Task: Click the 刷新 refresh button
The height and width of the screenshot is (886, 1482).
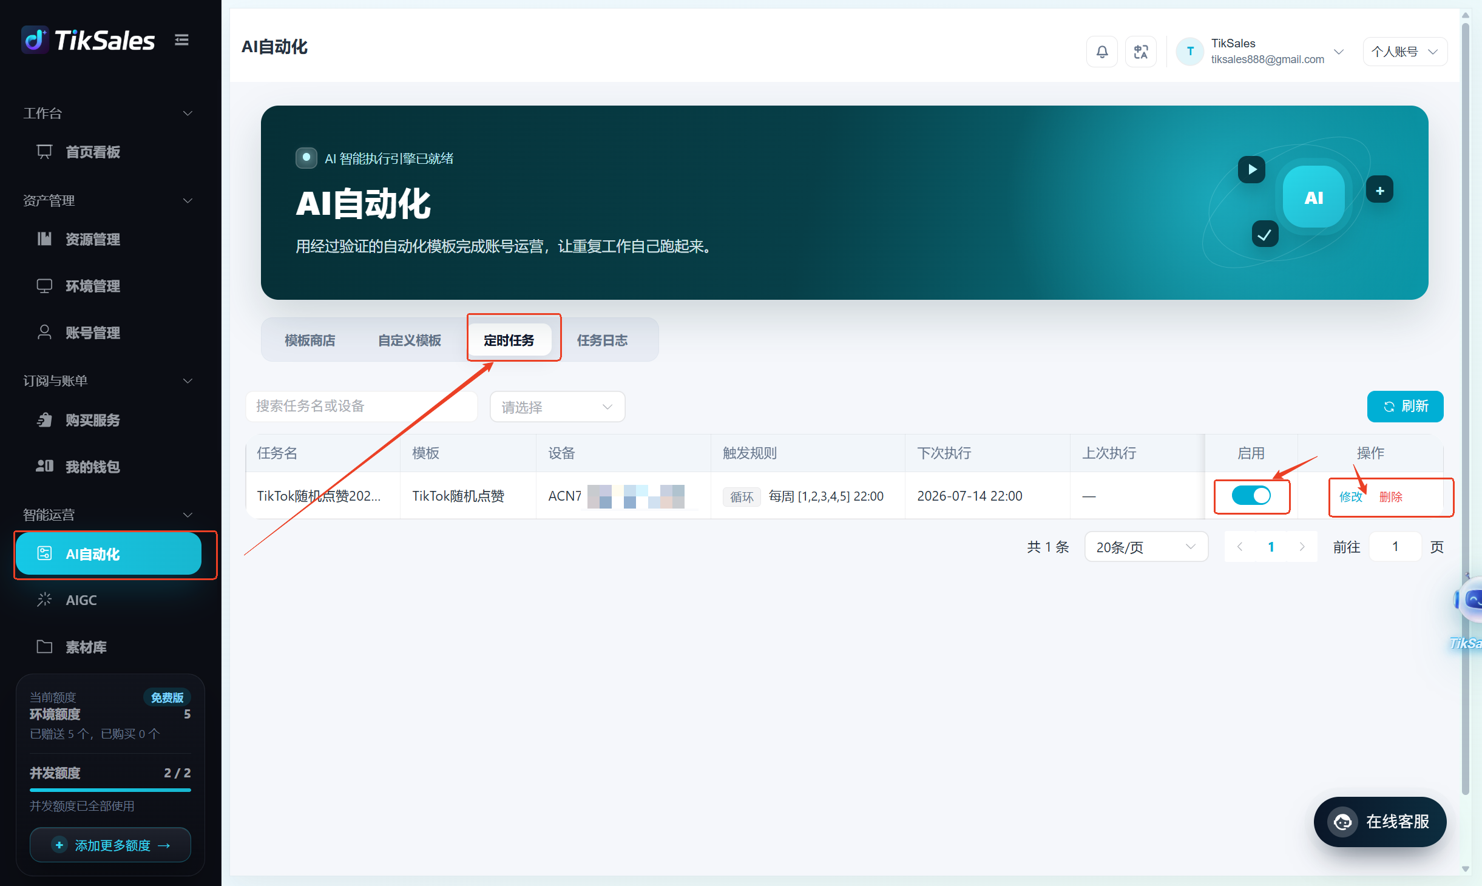Action: click(x=1405, y=406)
